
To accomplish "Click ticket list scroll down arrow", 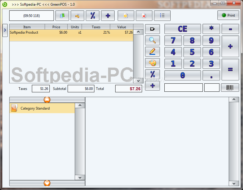I will [x=138, y=81].
